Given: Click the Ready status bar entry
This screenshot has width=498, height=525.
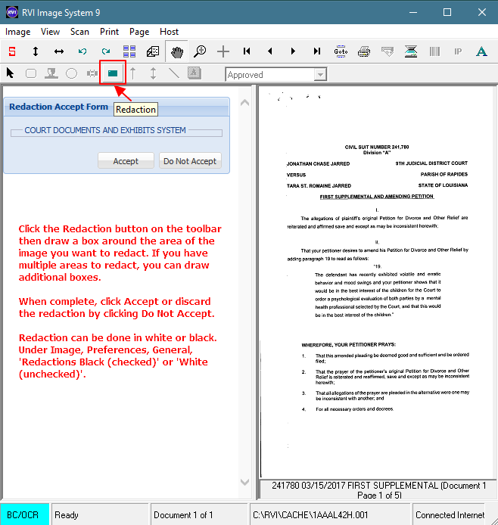Looking at the screenshot, I should tap(100, 514).
